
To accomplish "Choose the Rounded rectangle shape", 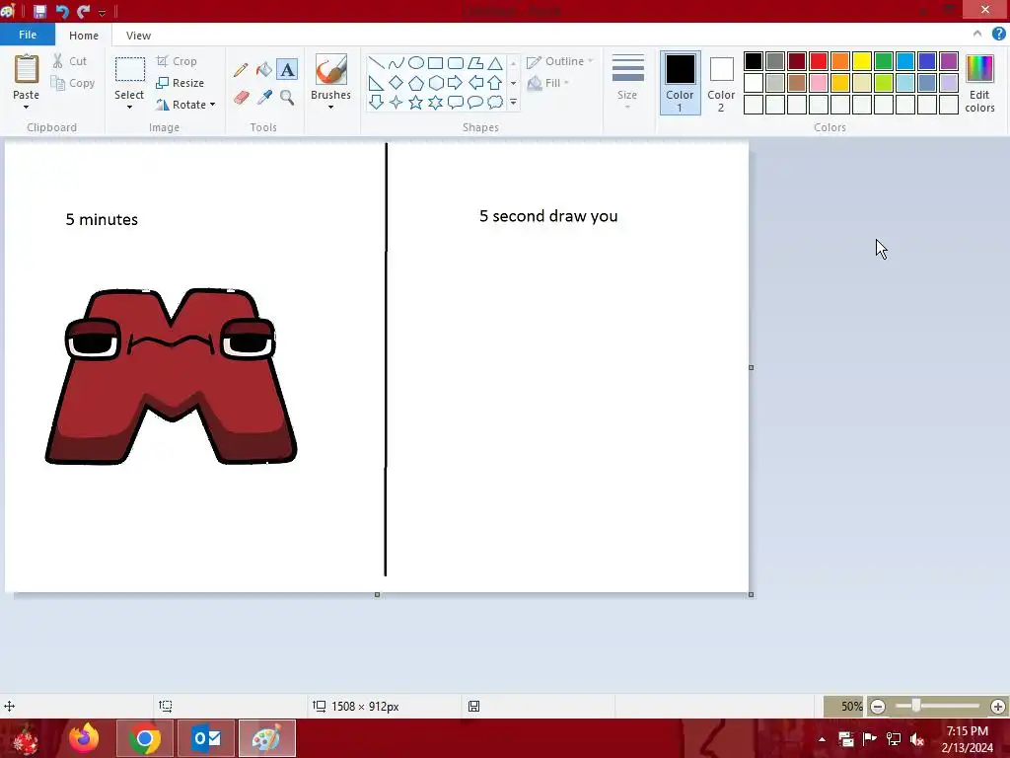I will 456,62.
